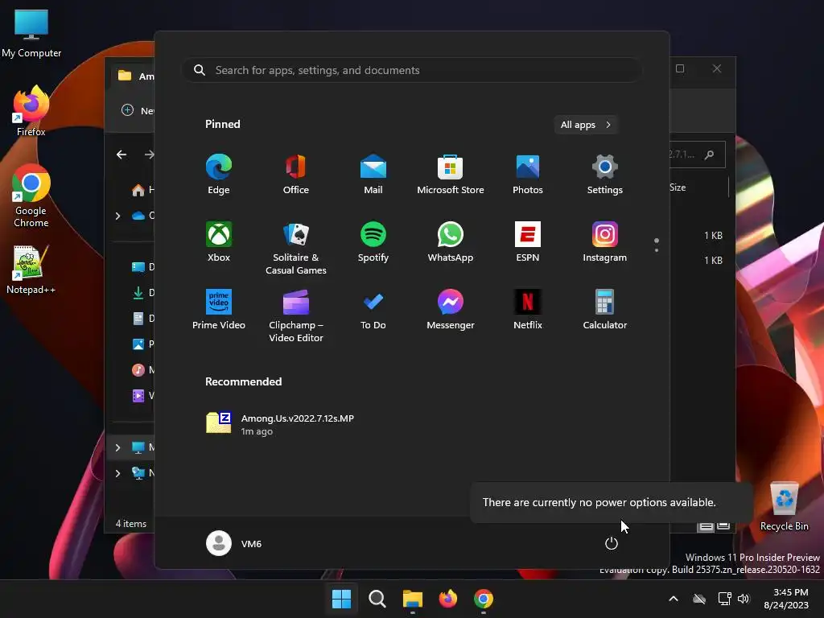Image resolution: width=824 pixels, height=618 pixels.
Task: Select Firefox desktop shortcut
Action: [31, 111]
